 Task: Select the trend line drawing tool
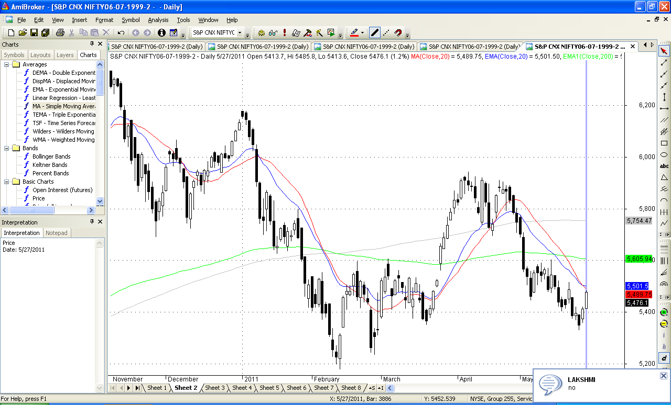[x=664, y=62]
